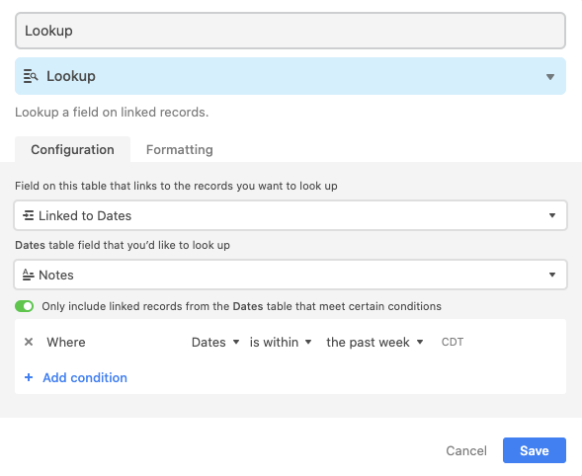This screenshot has width=582, height=476.
Task: Save the Lookup field
Action: (535, 450)
